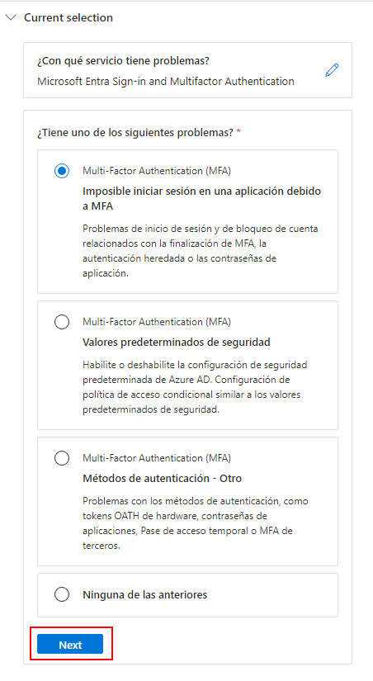The image size is (373, 681).
Task: Click the '¿Con qué servicio tiene problemas?' label
Action: (123, 61)
